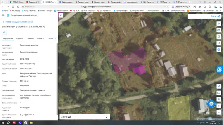
Task: Go back to found objects
Action: click(18, 22)
